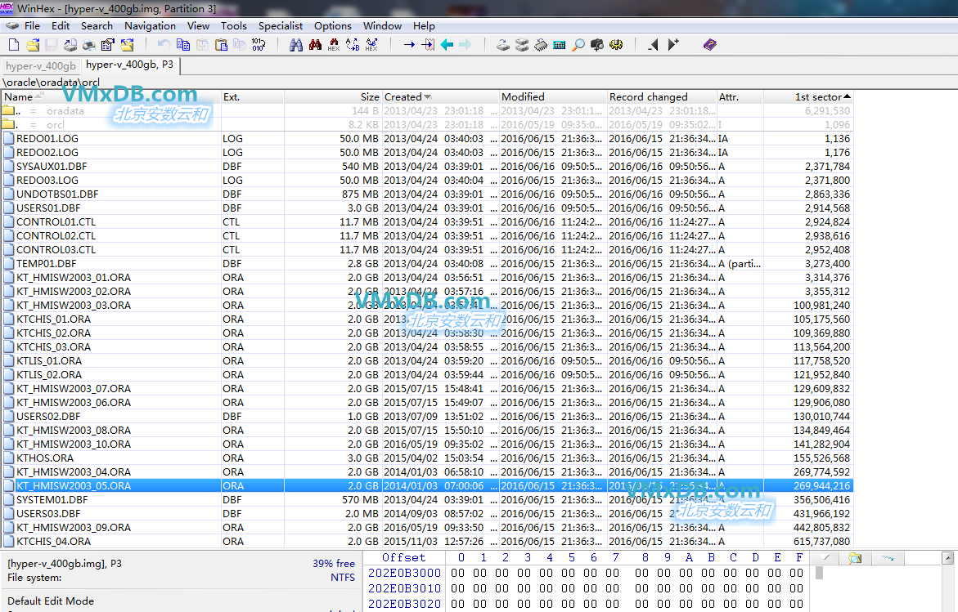The height and width of the screenshot is (612, 958).
Task: Switch to the hyper-v_400gb tab
Action: [x=41, y=66]
